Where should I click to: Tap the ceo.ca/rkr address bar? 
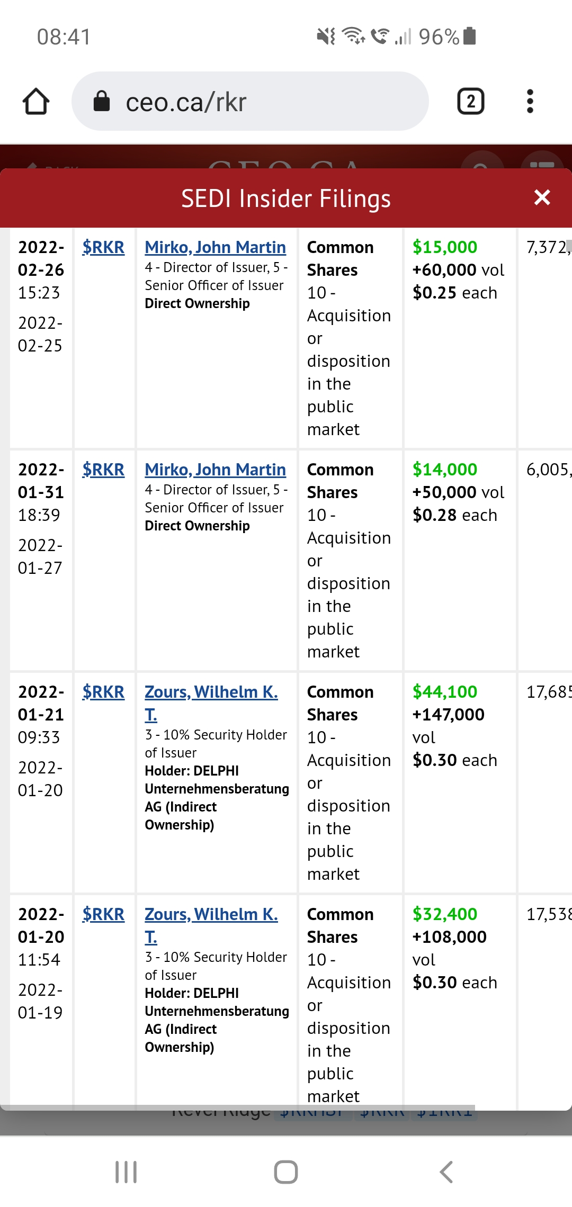pos(249,101)
